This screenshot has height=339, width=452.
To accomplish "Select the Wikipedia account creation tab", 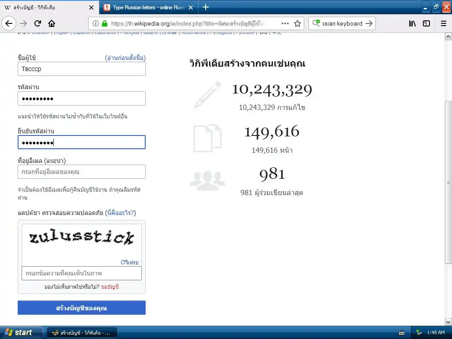I will pos(49,8).
